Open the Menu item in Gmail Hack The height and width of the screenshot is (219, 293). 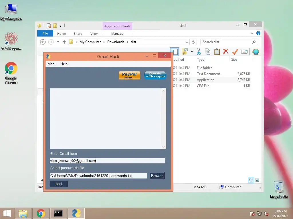pos(52,64)
